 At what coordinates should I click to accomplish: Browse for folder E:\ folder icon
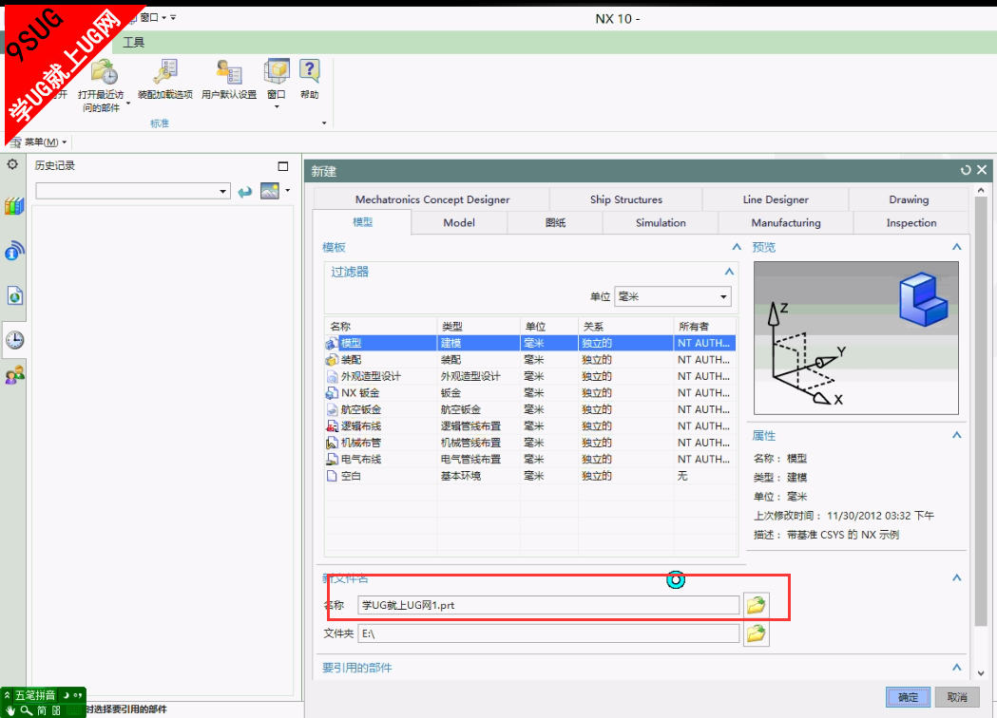(x=756, y=633)
